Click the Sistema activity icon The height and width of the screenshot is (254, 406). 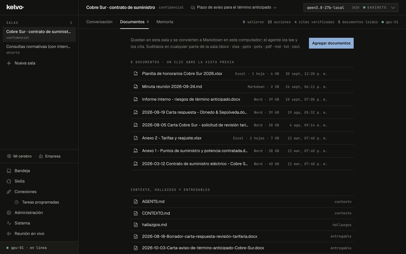pyautogui.click(x=9, y=223)
